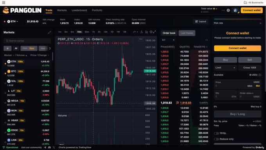Open the header three-dots menu
The width and height of the screenshot is (266, 150).
point(223,10)
